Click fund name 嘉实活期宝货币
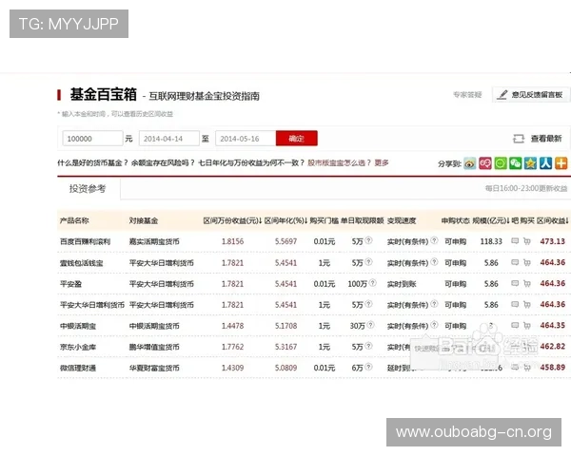 [x=154, y=242]
